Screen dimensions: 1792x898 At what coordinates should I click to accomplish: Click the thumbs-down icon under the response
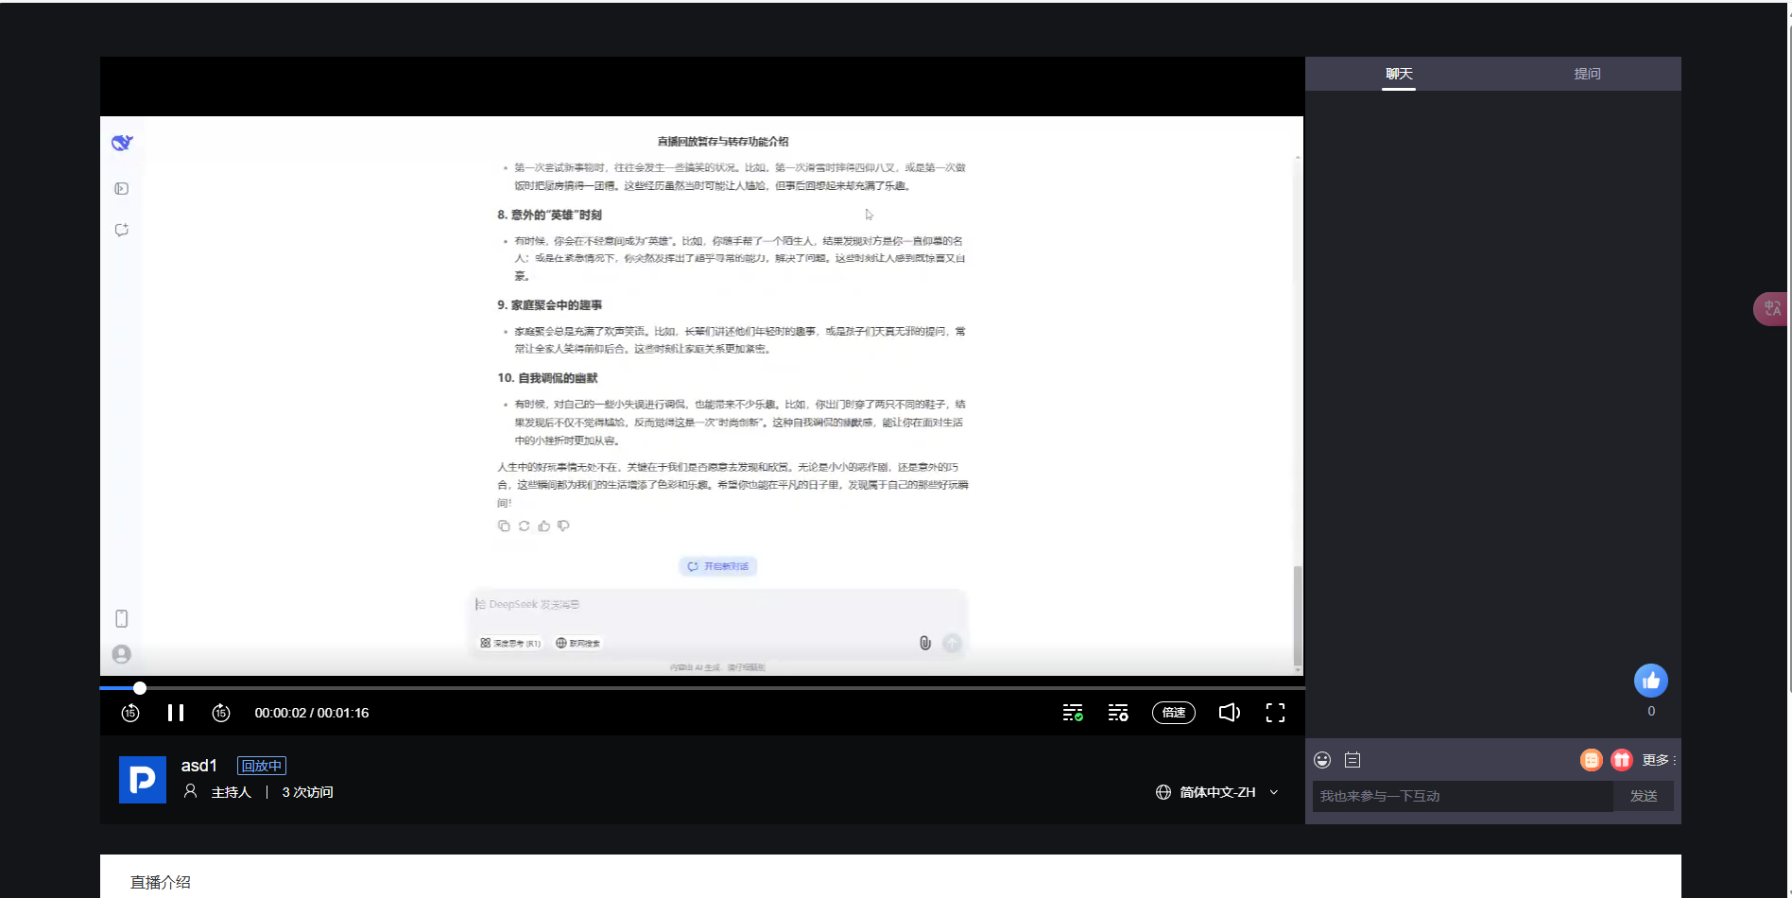click(x=563, y=526)
